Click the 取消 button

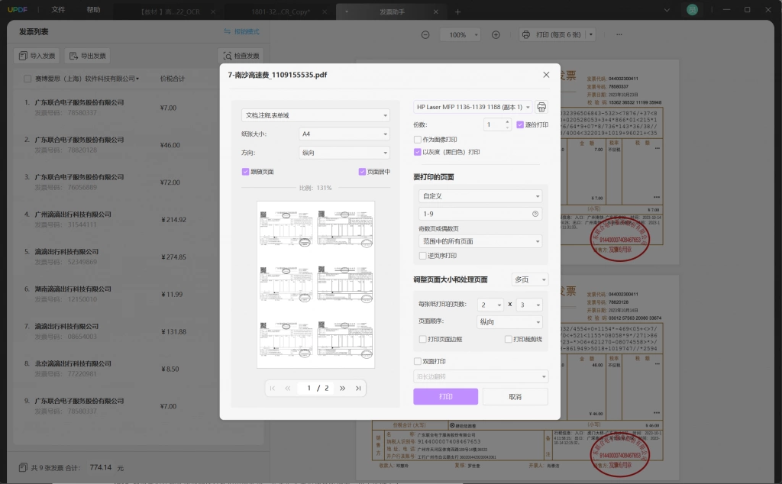pyautogui.click(x=515, y=397)
